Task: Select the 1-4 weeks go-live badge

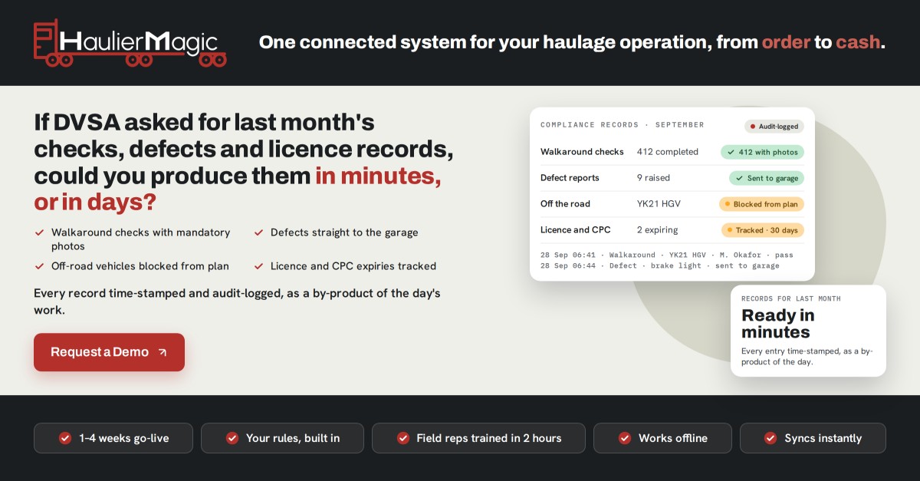Action: 113,438
